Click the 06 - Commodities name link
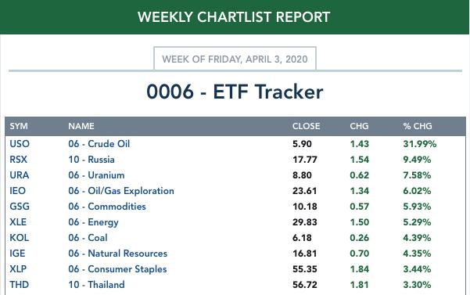Image resolution: width=470 pixels, height=295 pixels. [107, 207]
